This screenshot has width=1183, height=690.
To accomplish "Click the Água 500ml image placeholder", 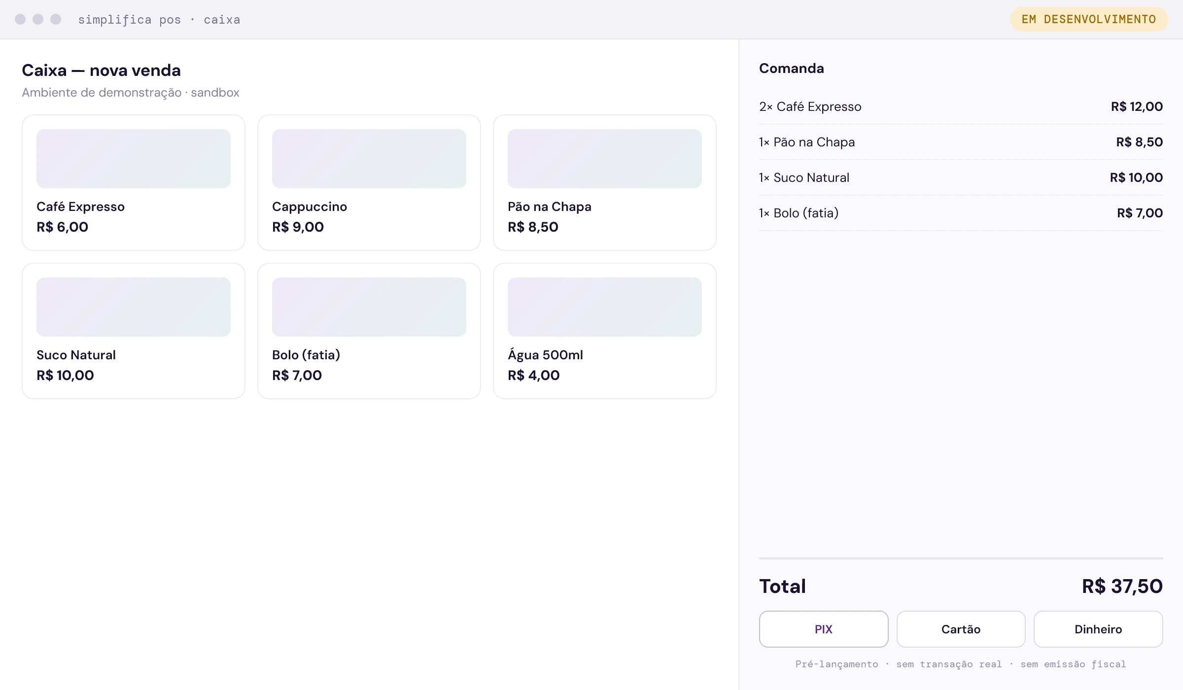I will pos(605,307).
